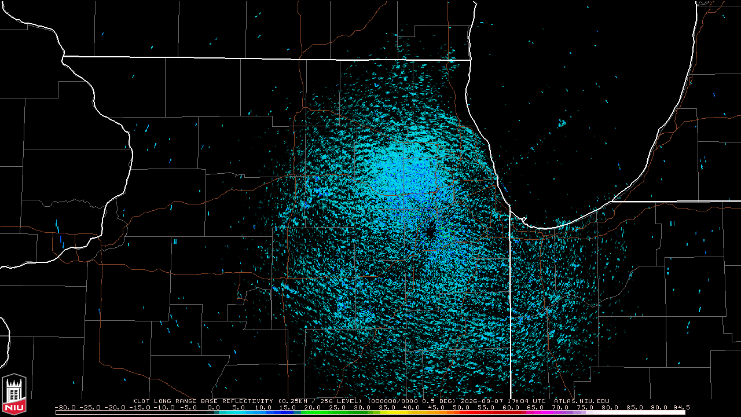The height and width of the screenshot is (417, 741).
Task: Click the black radar site center of the echo pattern
Action: 430,232
